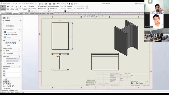Screen dimensions: 169x95
Task: Click the upper Dimension Text field
Action: click(x=13, y=70)
